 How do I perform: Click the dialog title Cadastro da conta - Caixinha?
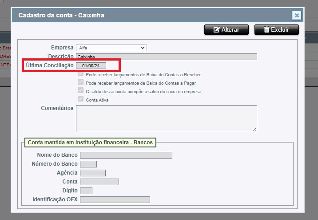point(61,15)
